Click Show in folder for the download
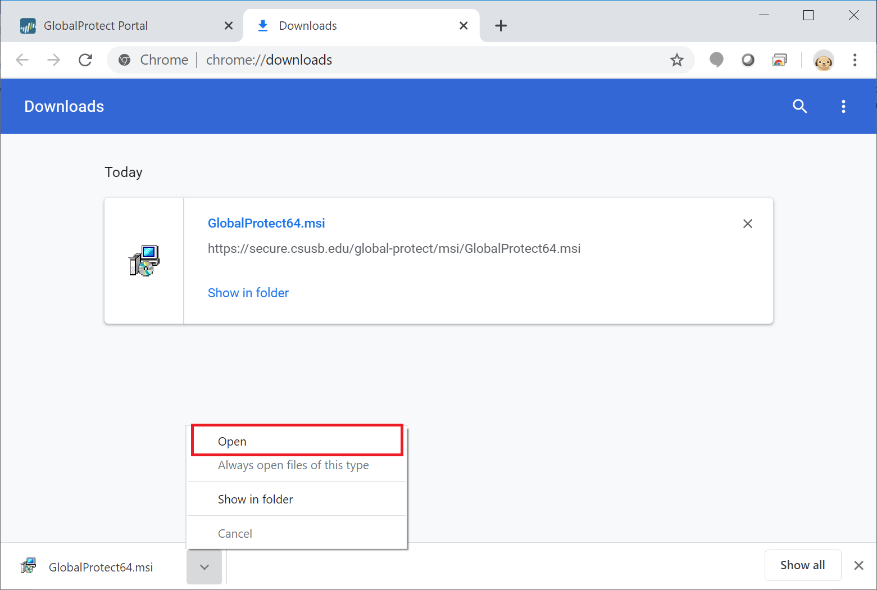This screenshot has width=877, height=590. click(248, 293)
